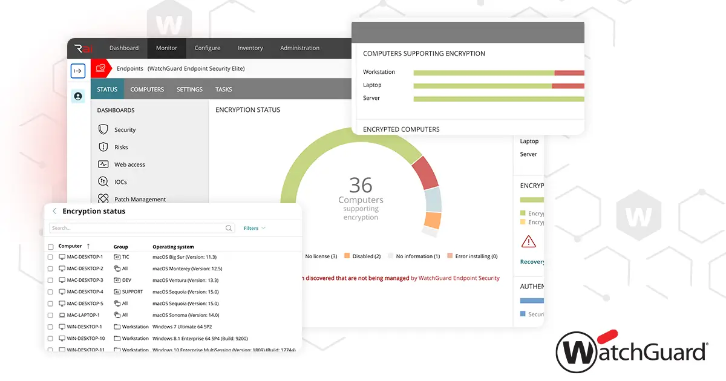Click the group icon for MAC-DESKTOP-2 All
Viewport: 726px width, 381px height.
click(117, 269)
